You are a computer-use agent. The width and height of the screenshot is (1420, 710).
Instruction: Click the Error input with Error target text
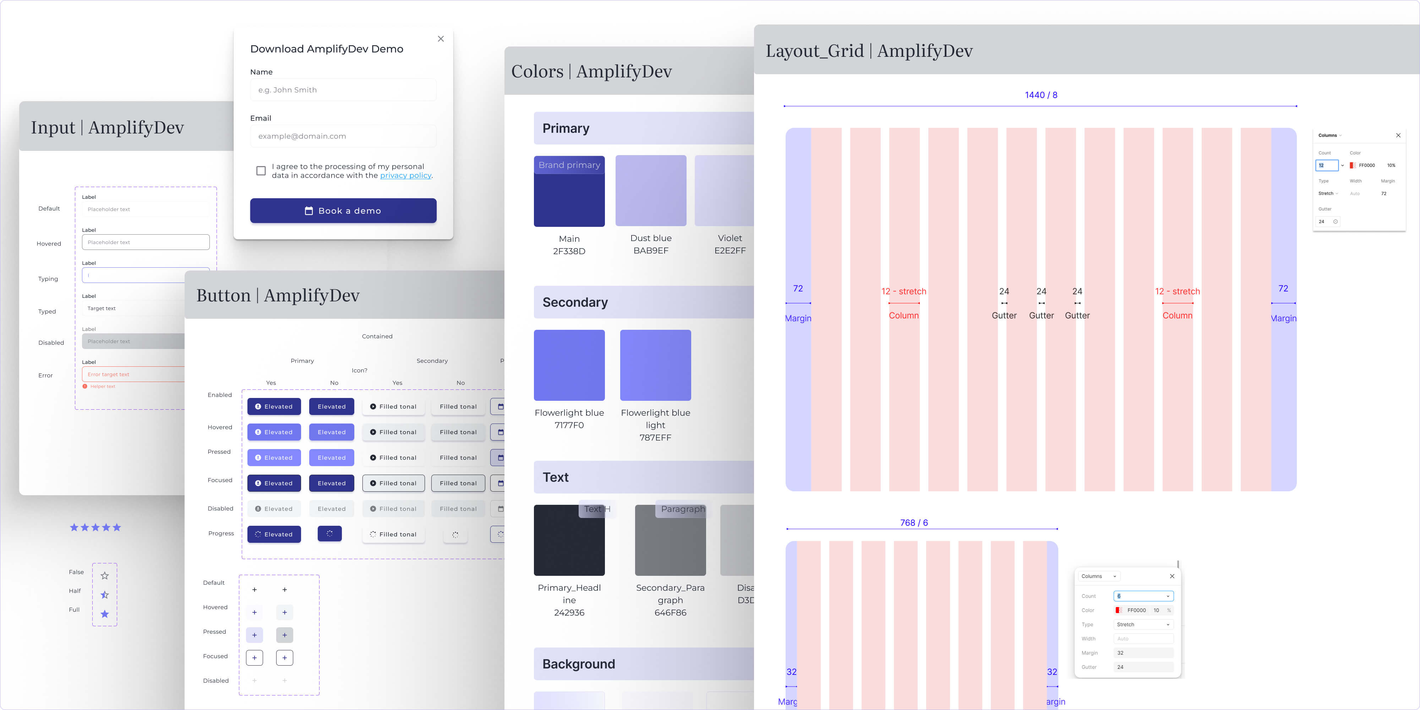[x=133, y=374]
